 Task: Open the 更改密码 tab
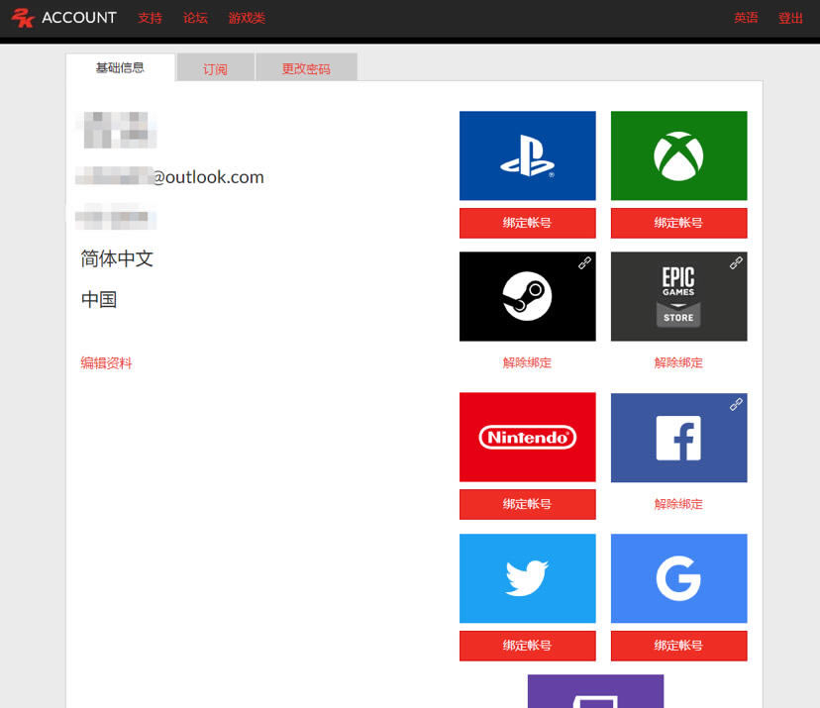[x=306, y=68]
